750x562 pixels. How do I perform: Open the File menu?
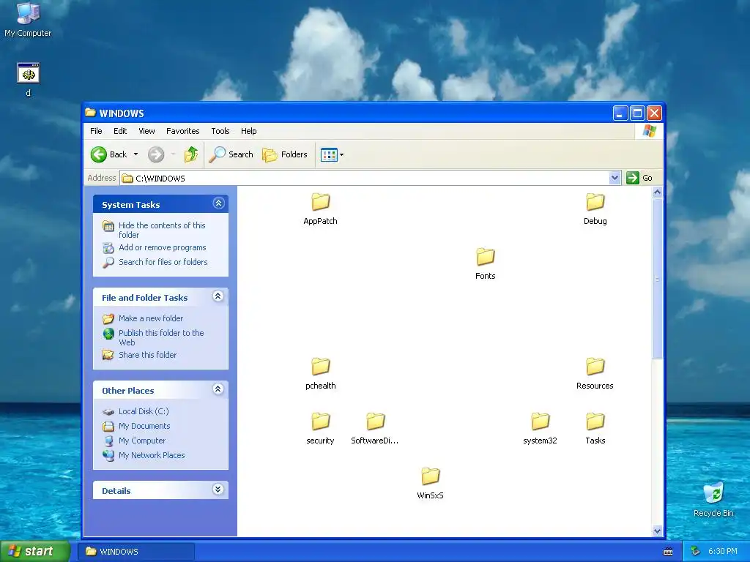point(96,131)
